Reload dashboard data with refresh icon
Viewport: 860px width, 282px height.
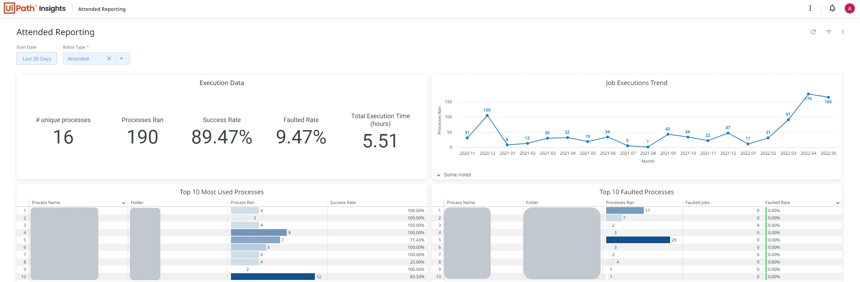813,32
